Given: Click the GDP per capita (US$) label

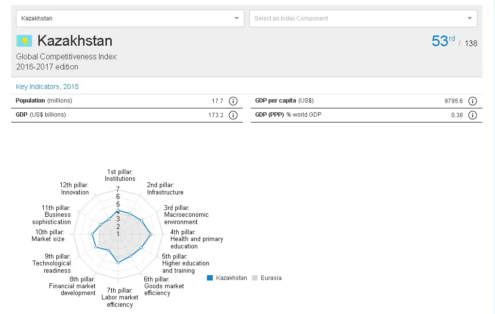Looking at the screenshot, I should pos(285,101).
